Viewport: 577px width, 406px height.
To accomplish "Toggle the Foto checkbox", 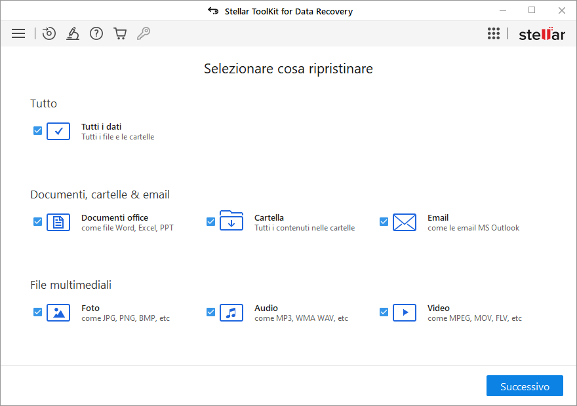I will (37, 312).
